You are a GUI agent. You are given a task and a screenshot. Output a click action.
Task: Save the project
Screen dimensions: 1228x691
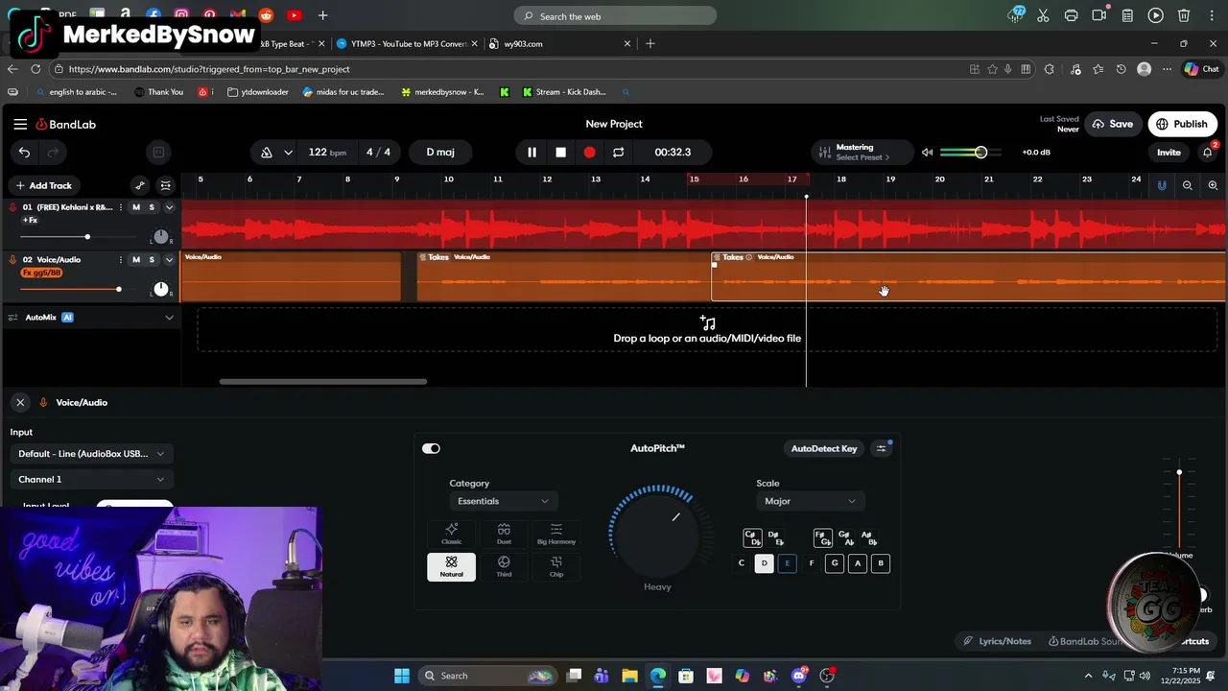1112,124
